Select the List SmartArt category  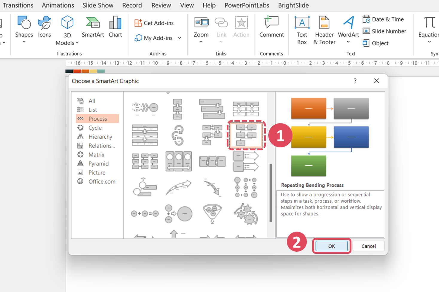(97, 110)
